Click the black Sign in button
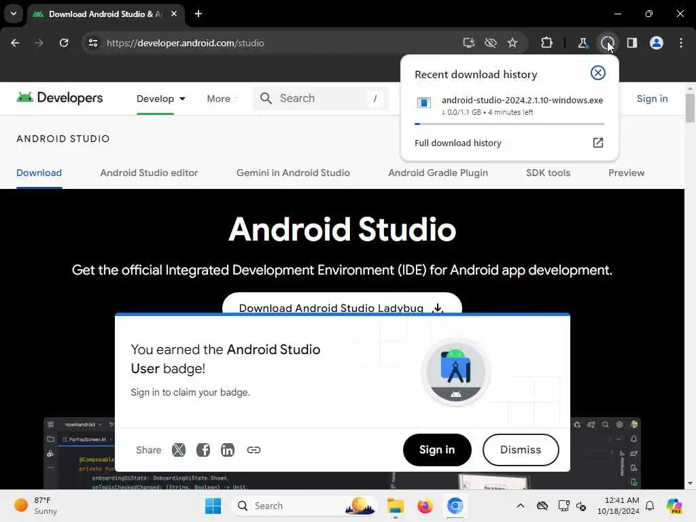Screen dimensions: 696x522 pyautogui.click(x=437, y=450)
